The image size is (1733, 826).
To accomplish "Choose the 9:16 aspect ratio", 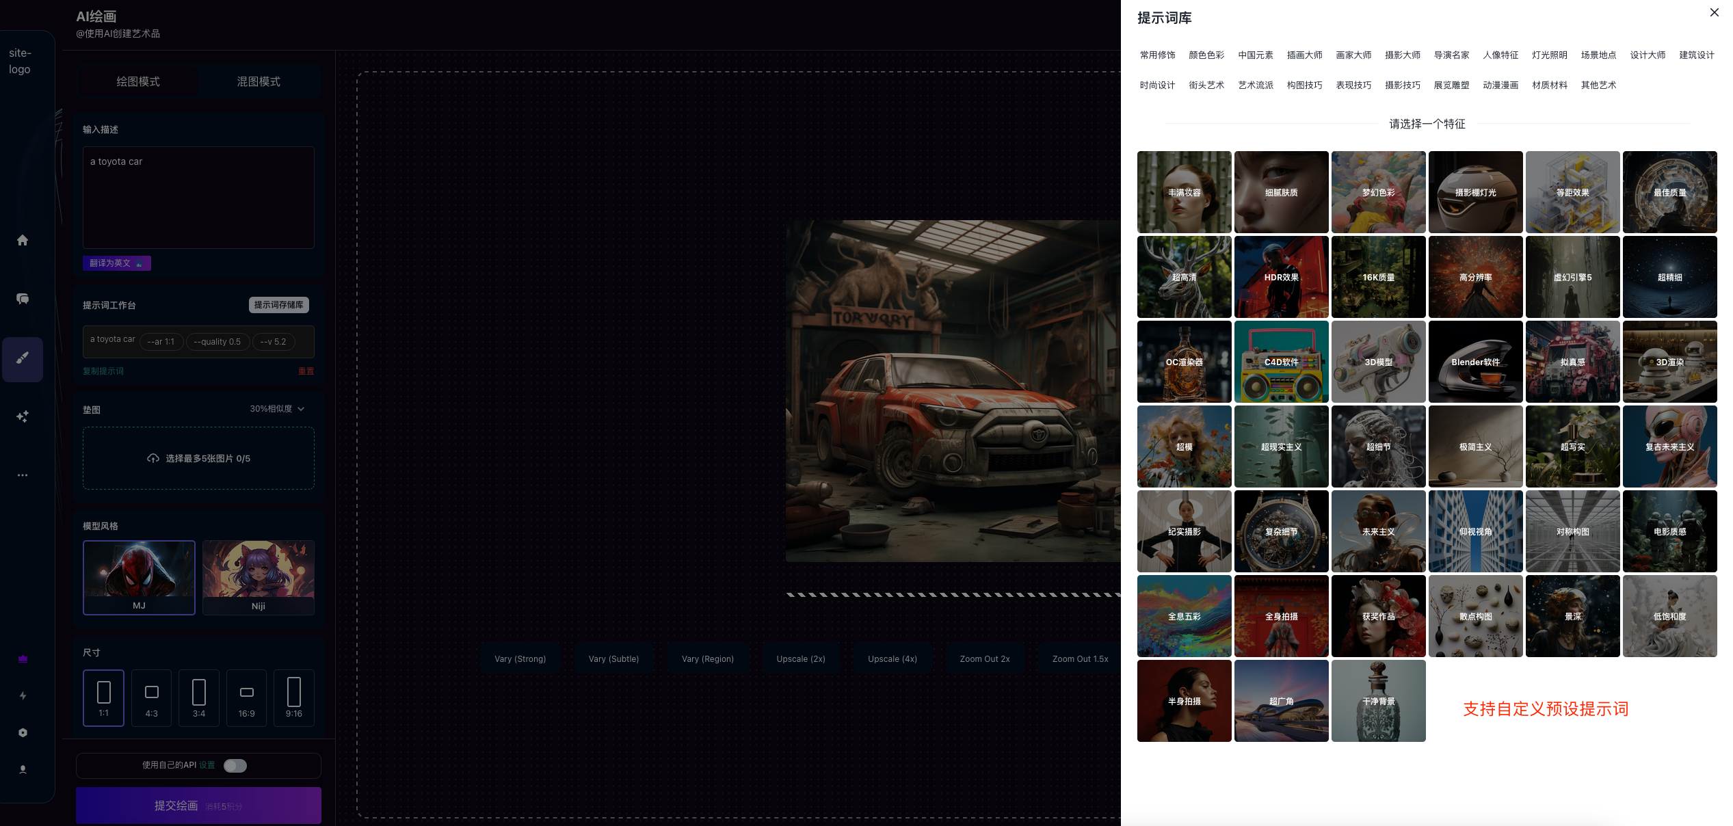I will [x=293, y=698].
